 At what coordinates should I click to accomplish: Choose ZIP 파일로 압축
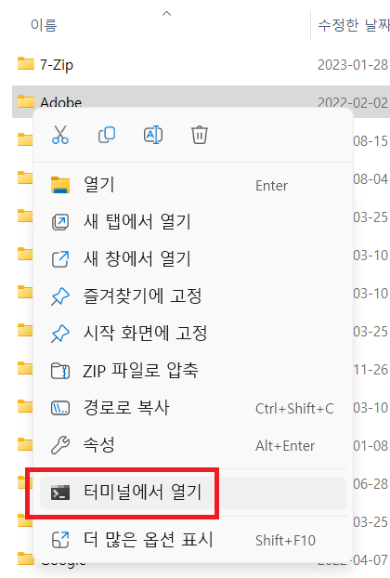point(193,371)
